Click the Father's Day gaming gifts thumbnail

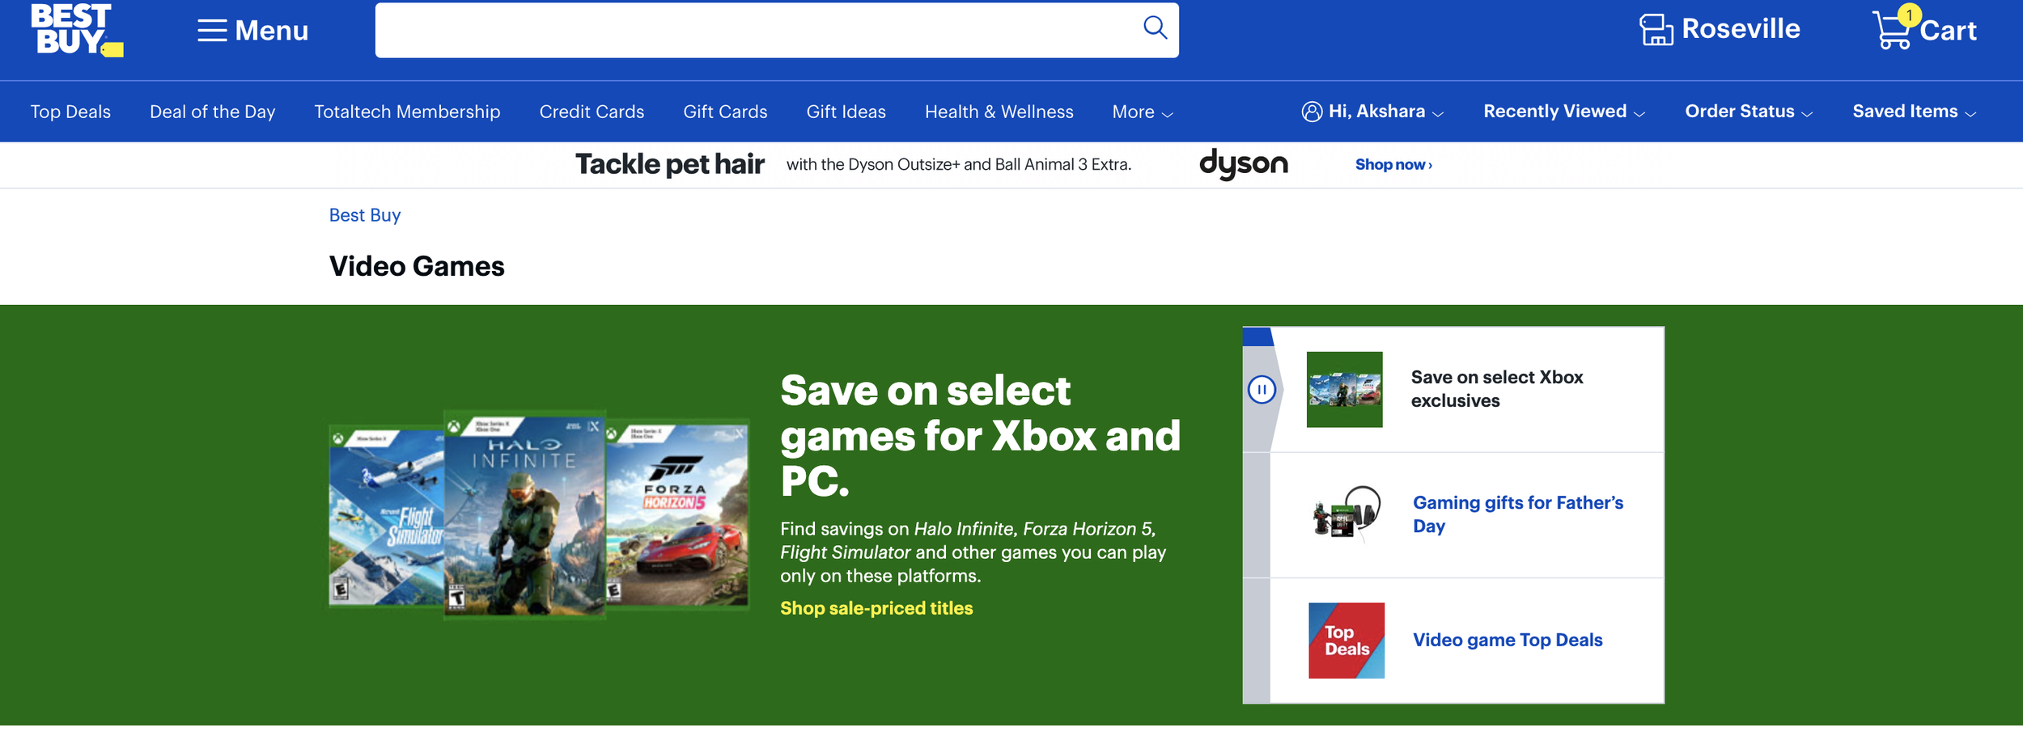(x=1345, y=514)
